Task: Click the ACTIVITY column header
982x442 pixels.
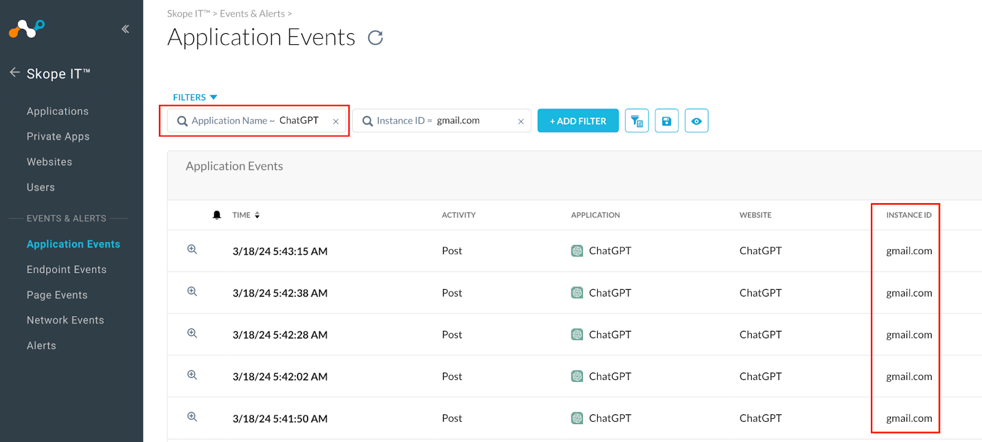Action: tap(458, 215)
